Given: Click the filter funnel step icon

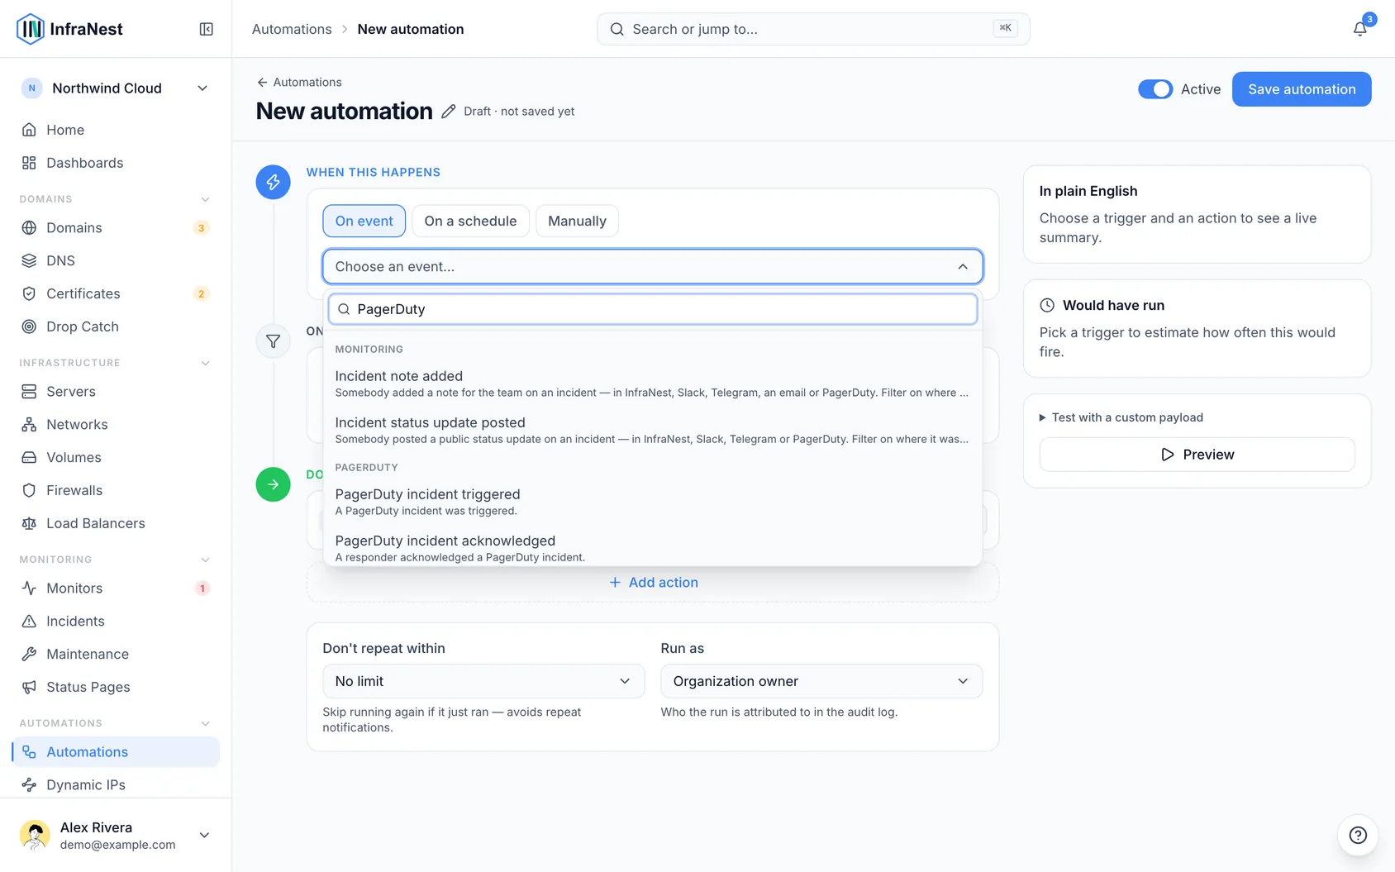Looking at the screenshot, I should pyautogui.click(x=273, y=341).
